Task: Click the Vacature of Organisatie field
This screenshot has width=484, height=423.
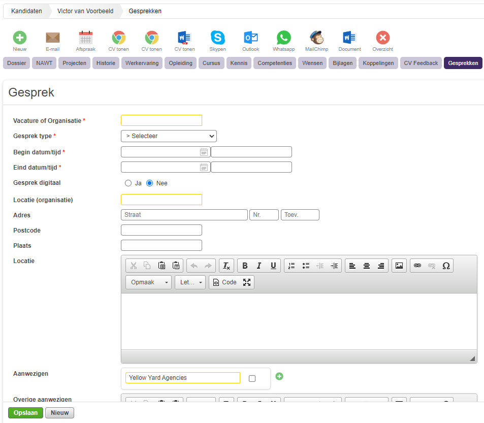Action: 162,120
